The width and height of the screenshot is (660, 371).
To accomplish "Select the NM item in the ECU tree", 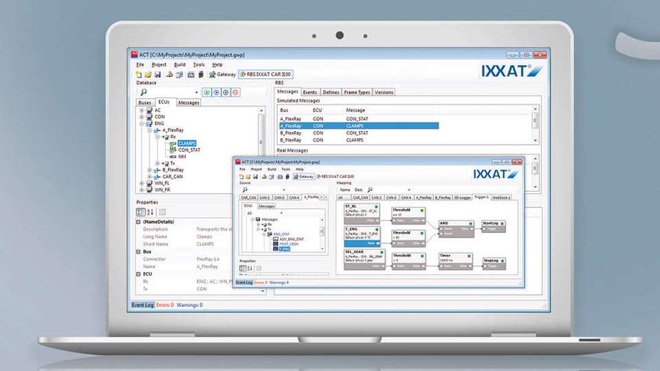I will tap(181, 157).
